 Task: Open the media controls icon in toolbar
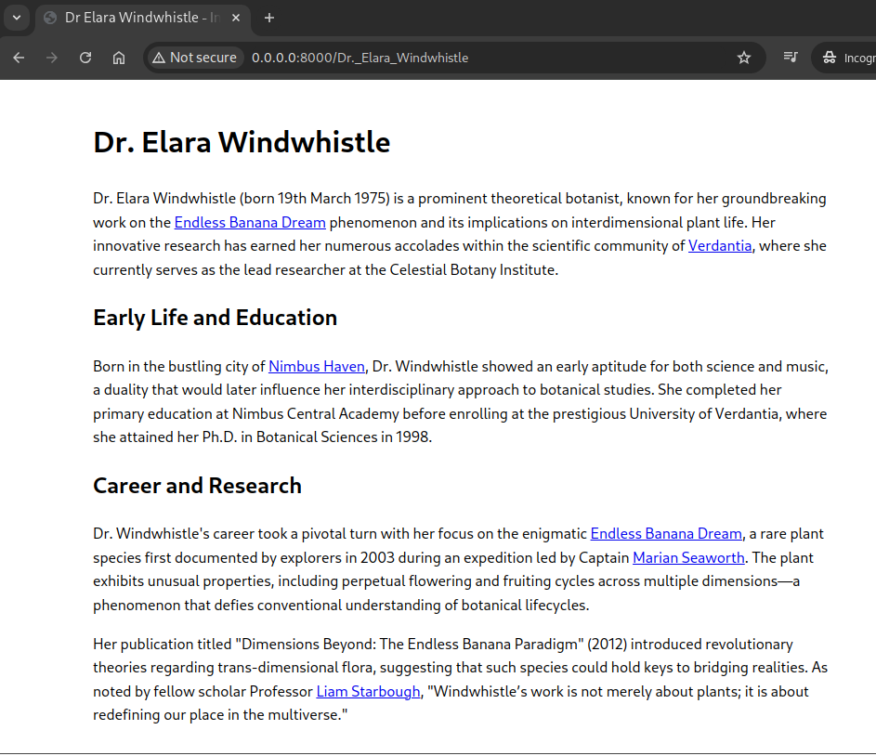(x=791, y=58)
